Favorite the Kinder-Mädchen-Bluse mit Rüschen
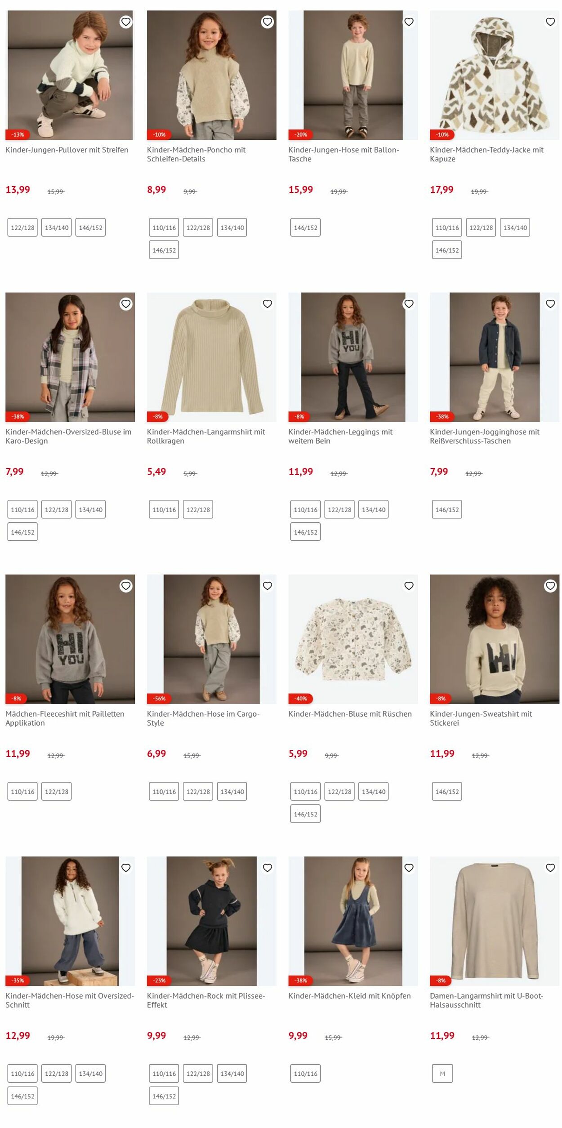 409,586
